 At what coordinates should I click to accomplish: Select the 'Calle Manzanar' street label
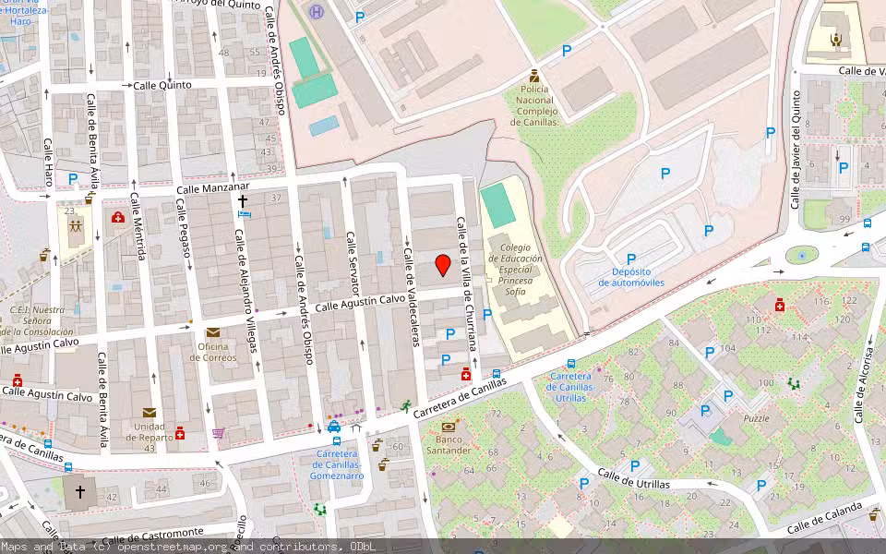212,187
